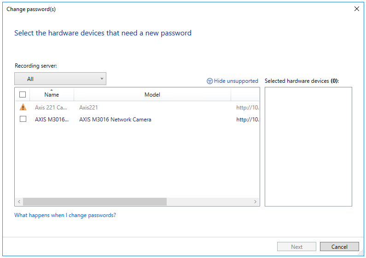This screenshot has height=258, width=366.
Task: Open the Recording server dropdown
Action: (60, 79)
